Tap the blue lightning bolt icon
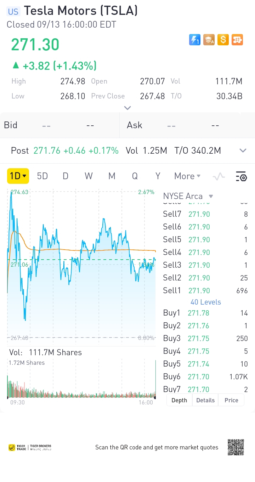The image size is (255, 482). click(x=195, y=40)
